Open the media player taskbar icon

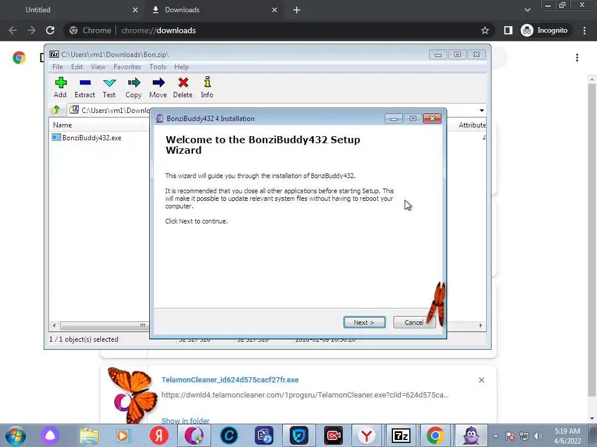click(x=123, y=435)
